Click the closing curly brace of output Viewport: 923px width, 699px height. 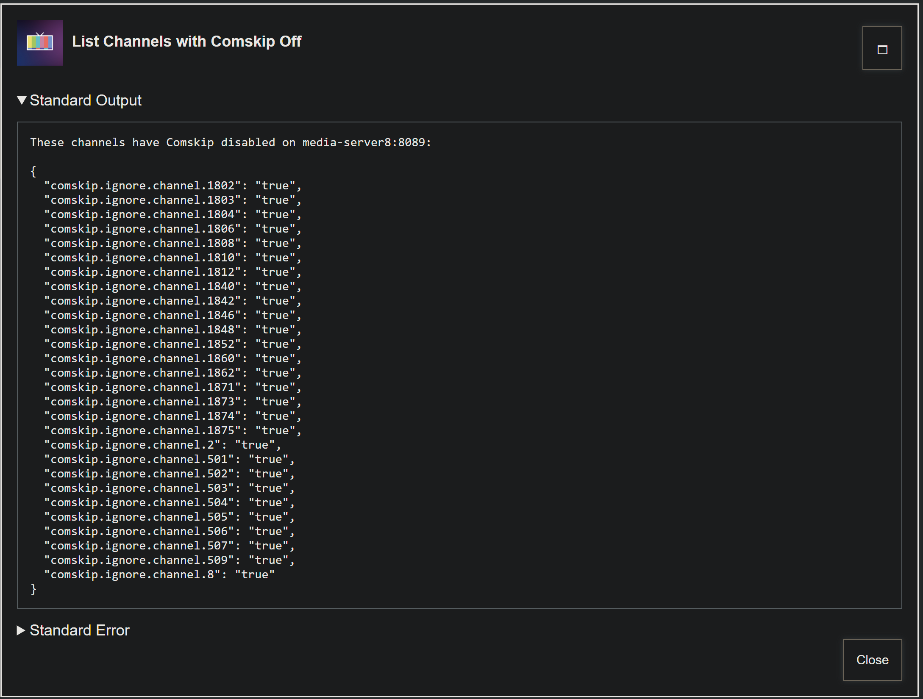(33, 589)
